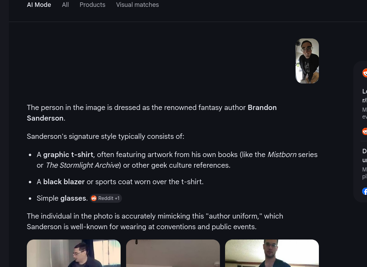Click the snippet text under the second source

(x=365, y=173)
